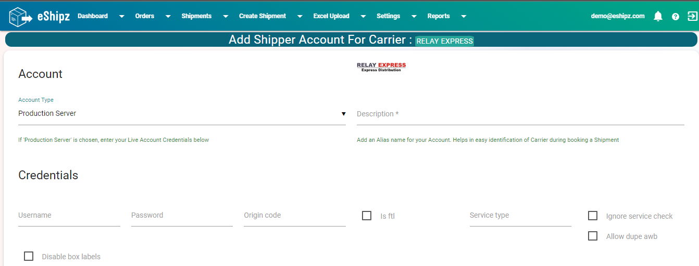Click the Account section heading
Screen dimensions: 699x266
41,74
